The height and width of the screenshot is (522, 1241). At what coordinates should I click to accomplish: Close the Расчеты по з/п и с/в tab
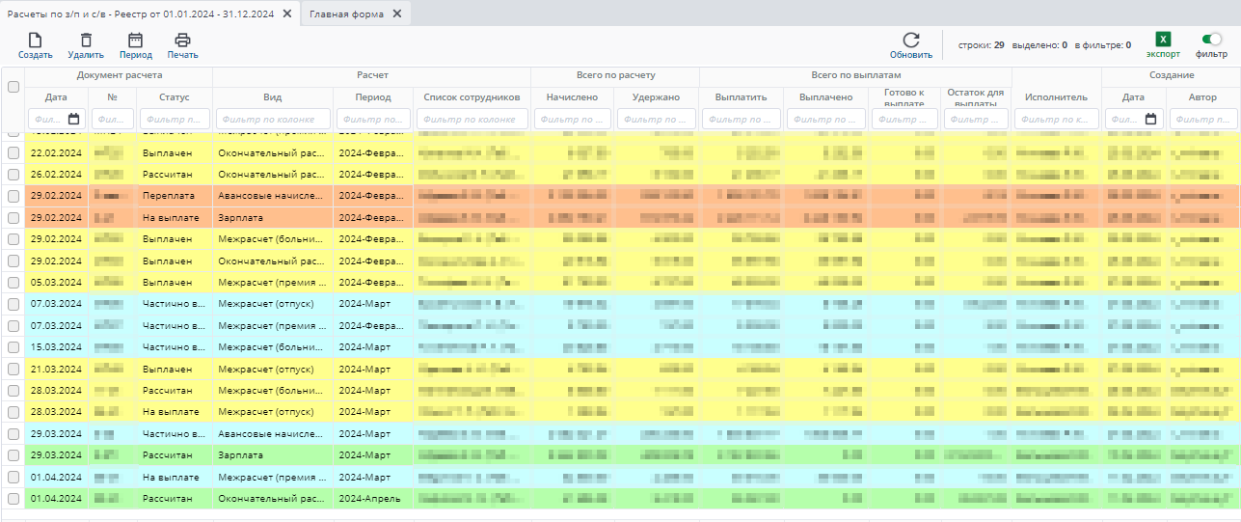(287, 14)
